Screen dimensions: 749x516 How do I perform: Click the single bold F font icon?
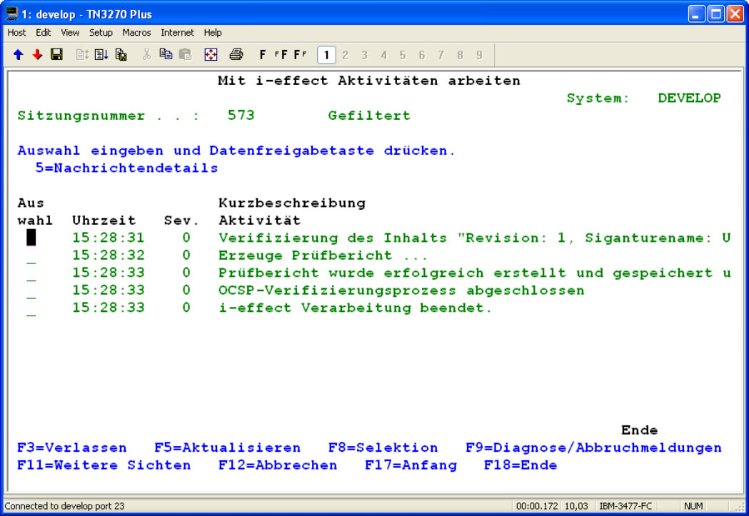263,55
